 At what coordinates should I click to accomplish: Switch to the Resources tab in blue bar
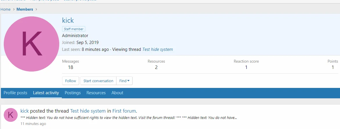(96, 93)
